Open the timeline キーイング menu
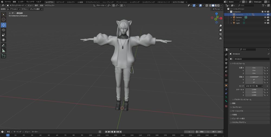Viewport: 271px width, 137px height. [18, 132]
